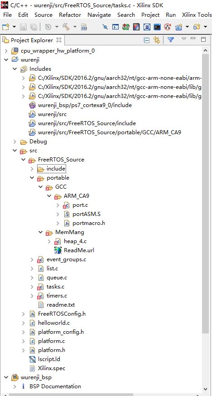Open the Source menu
This screenshot has width=212, height=396.
[43, 15]
